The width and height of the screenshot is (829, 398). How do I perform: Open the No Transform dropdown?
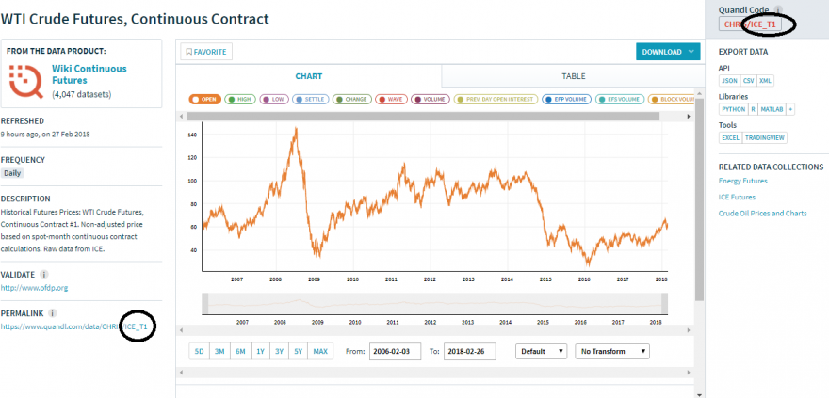pyautogui.click(x=612, y=352)
